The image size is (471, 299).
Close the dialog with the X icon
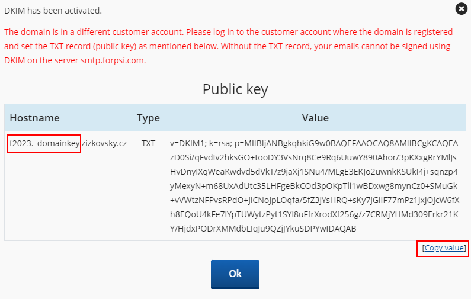(462, 9)
